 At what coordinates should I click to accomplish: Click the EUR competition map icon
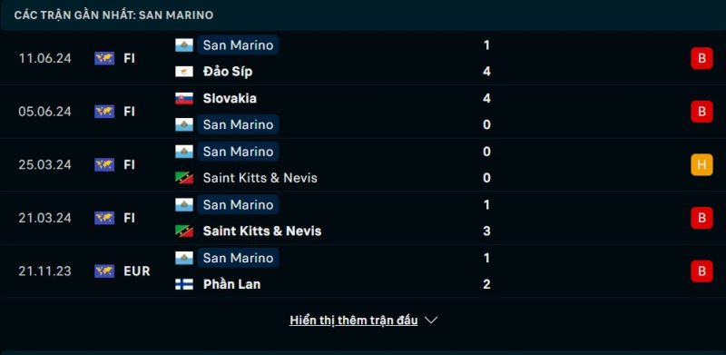pos(104,271)
